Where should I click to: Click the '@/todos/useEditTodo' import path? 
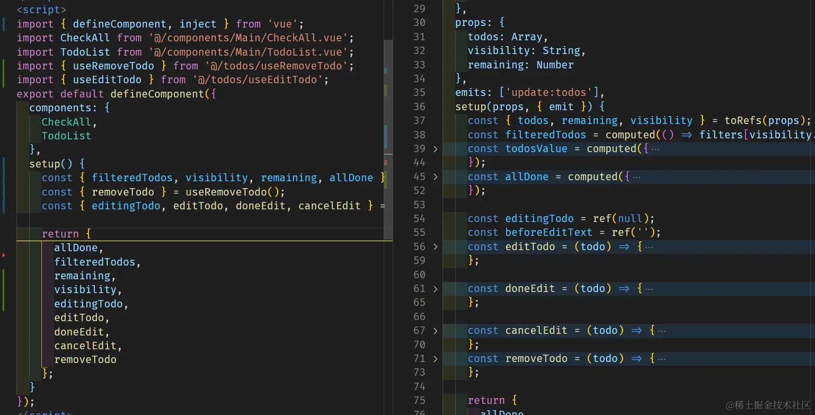pos(258,80)
